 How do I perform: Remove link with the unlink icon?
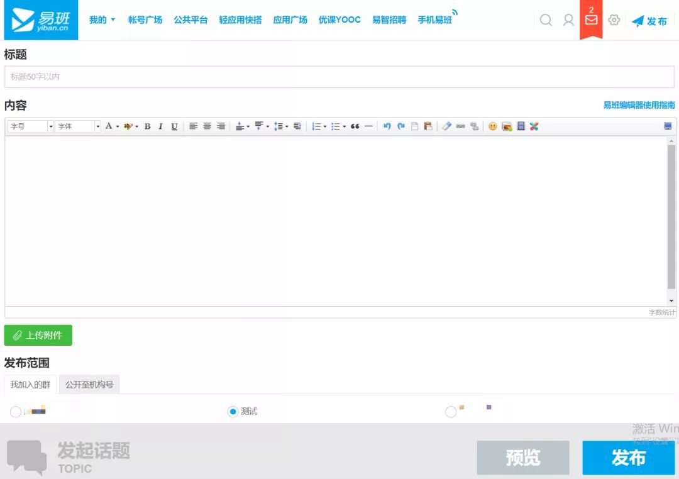pos(475,126)
